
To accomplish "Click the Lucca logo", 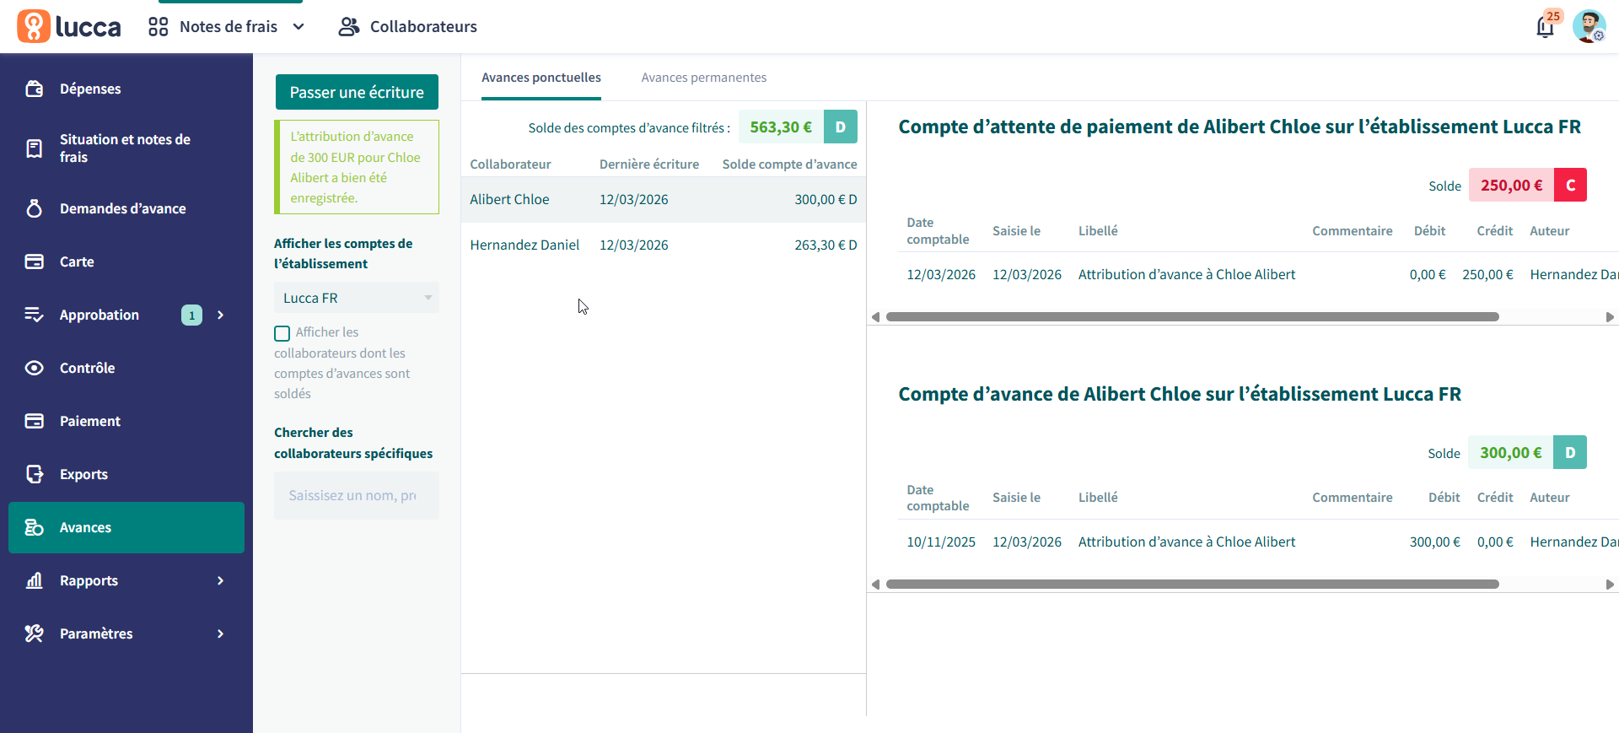I will coord(69,26).
